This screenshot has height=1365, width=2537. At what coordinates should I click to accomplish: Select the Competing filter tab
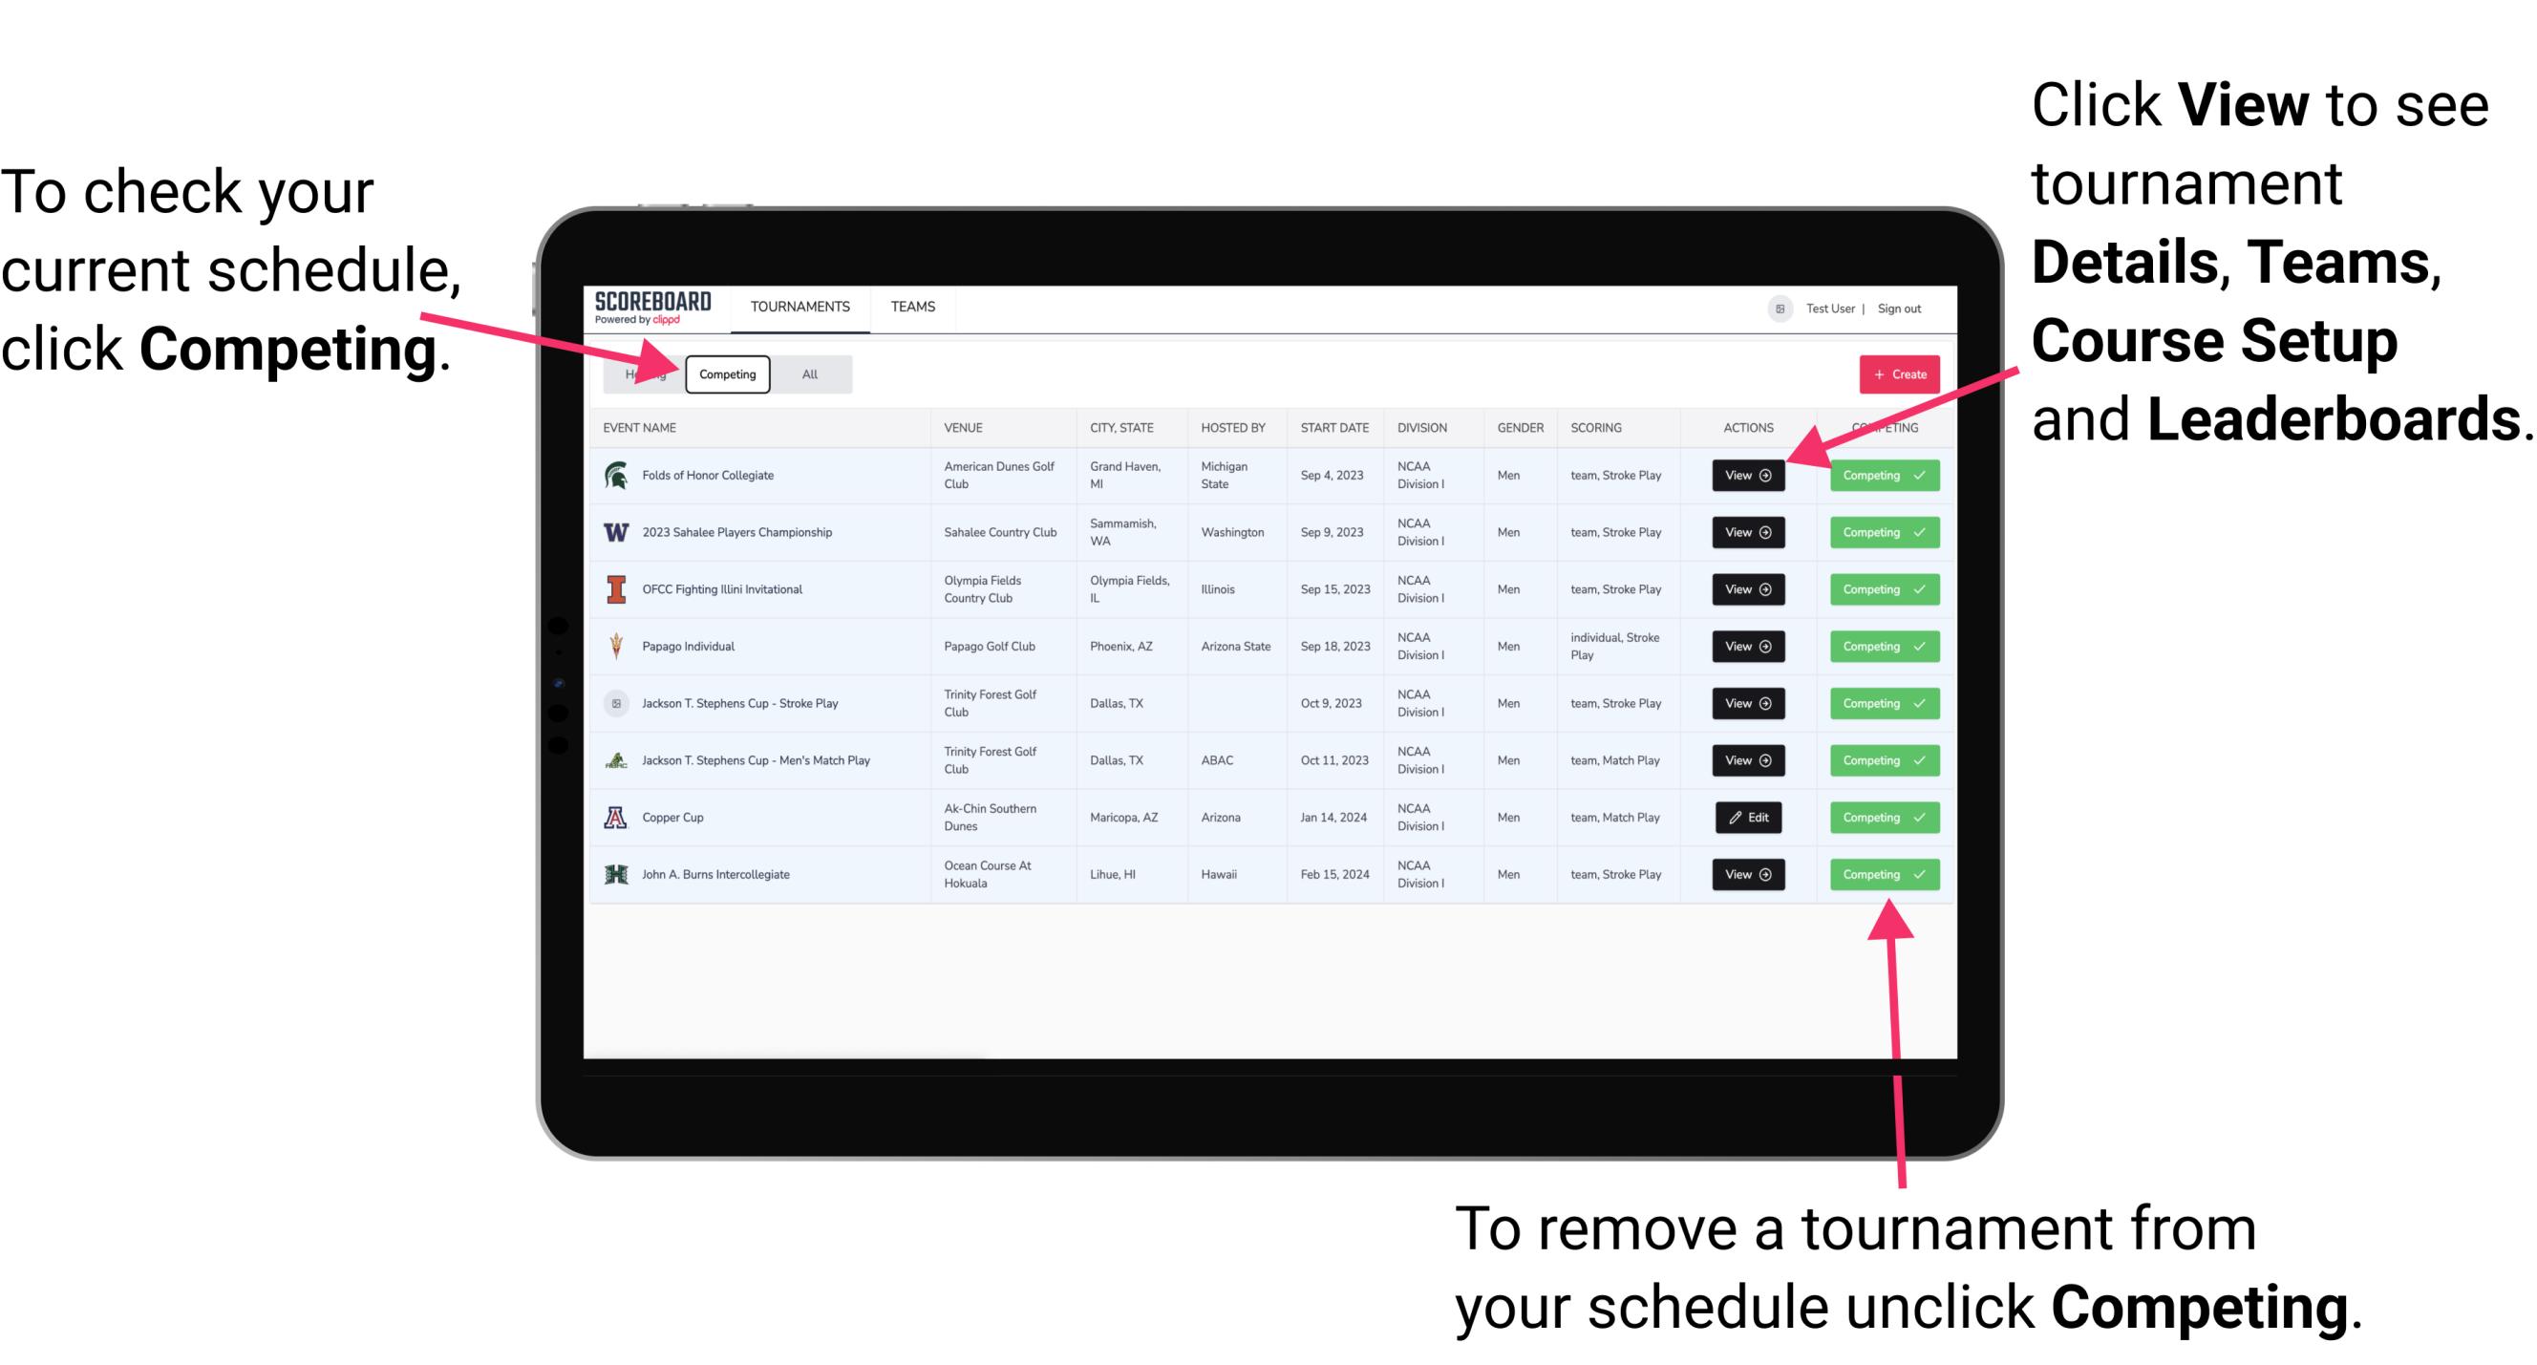click(x=726, y=373)
